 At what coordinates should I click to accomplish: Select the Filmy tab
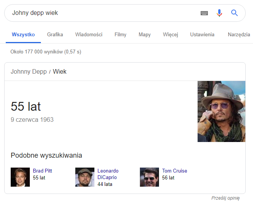120,35
